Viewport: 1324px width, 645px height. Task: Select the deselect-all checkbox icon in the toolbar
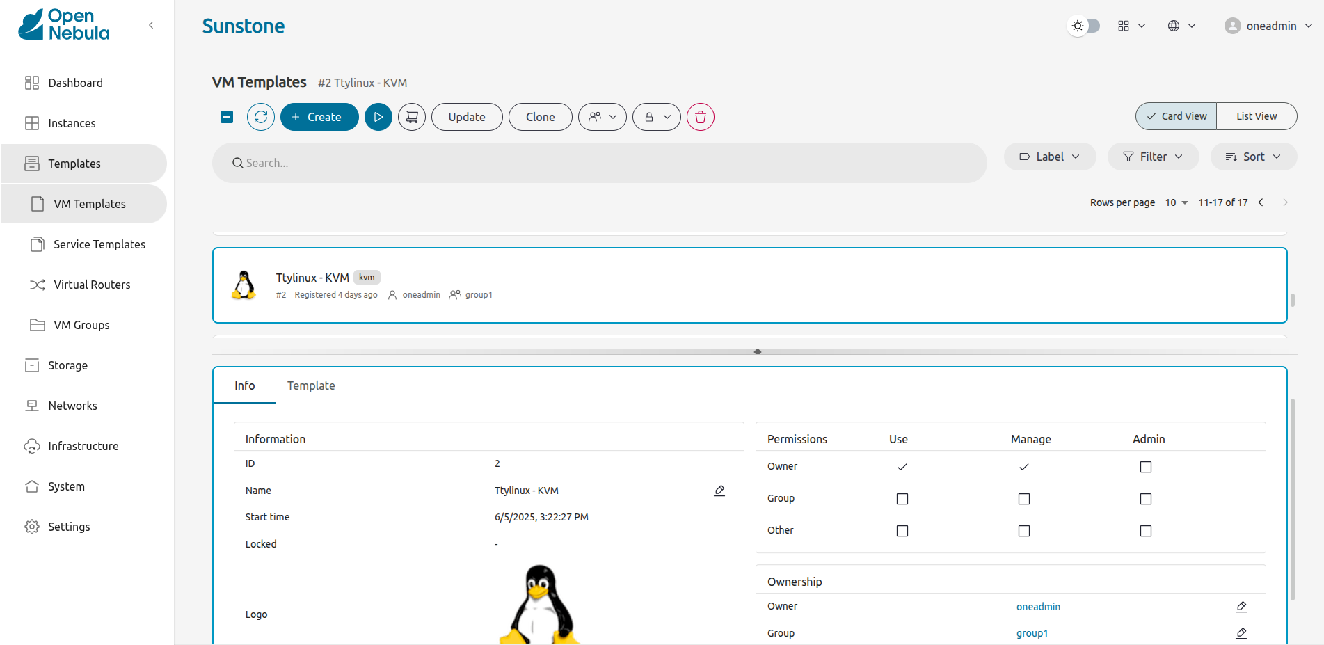(226, 117)
